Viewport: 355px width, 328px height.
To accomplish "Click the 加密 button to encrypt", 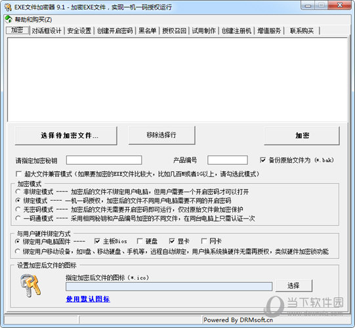I will (x=302, y=135).
